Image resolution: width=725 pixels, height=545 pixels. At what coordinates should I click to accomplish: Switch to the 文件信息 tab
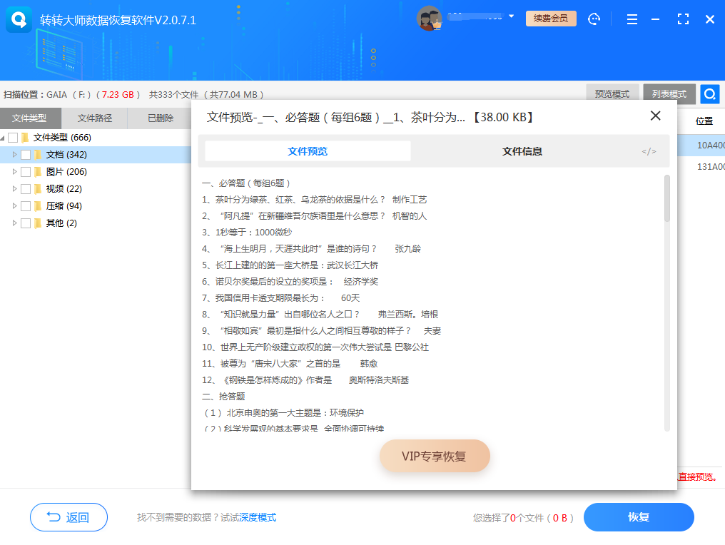[522, 151]
